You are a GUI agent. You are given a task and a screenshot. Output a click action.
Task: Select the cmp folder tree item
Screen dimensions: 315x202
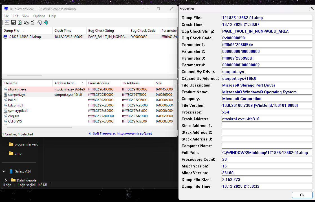[x=18, y=153]
